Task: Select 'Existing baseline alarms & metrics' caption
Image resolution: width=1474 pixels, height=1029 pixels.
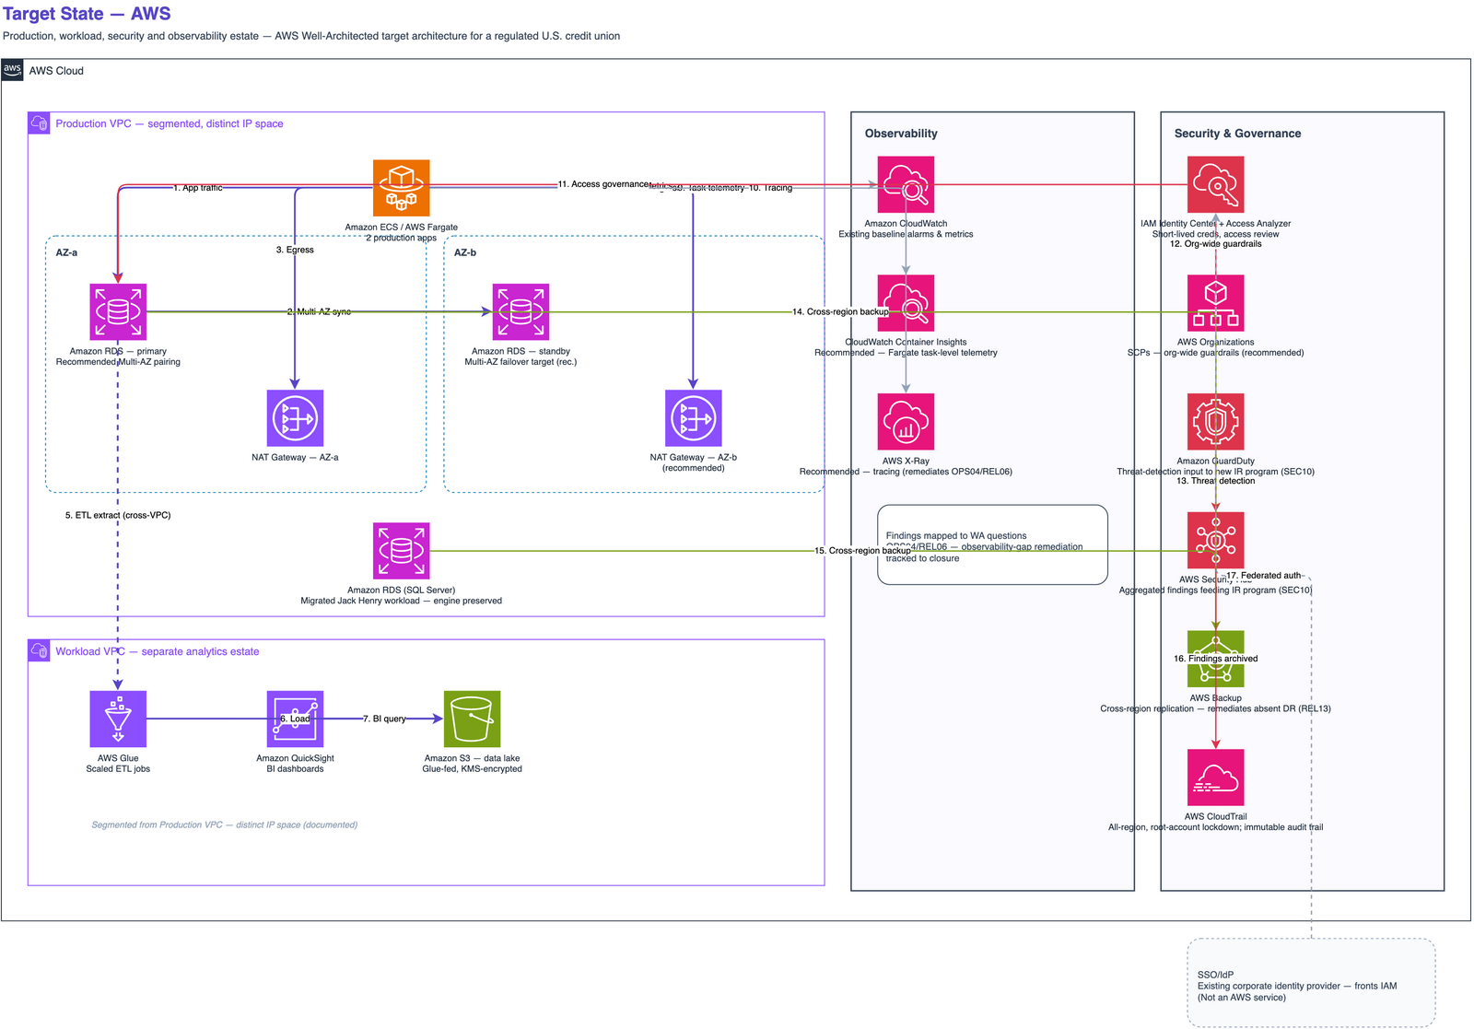Action: 906,234
